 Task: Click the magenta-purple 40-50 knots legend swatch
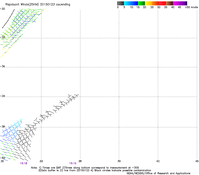pyautogui.click(x=180, y=3)
